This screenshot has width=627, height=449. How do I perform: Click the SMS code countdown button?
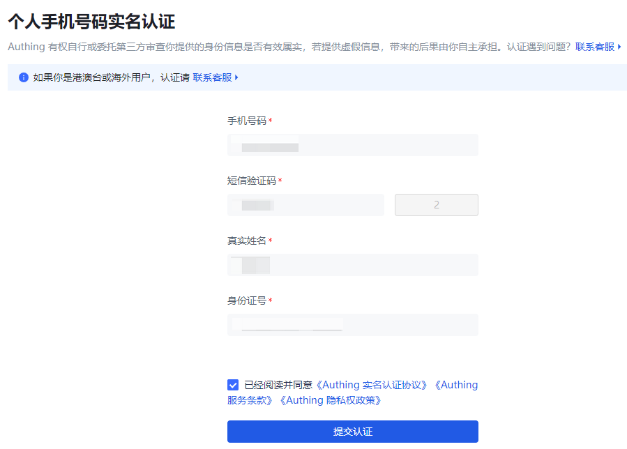coord(436,205)
